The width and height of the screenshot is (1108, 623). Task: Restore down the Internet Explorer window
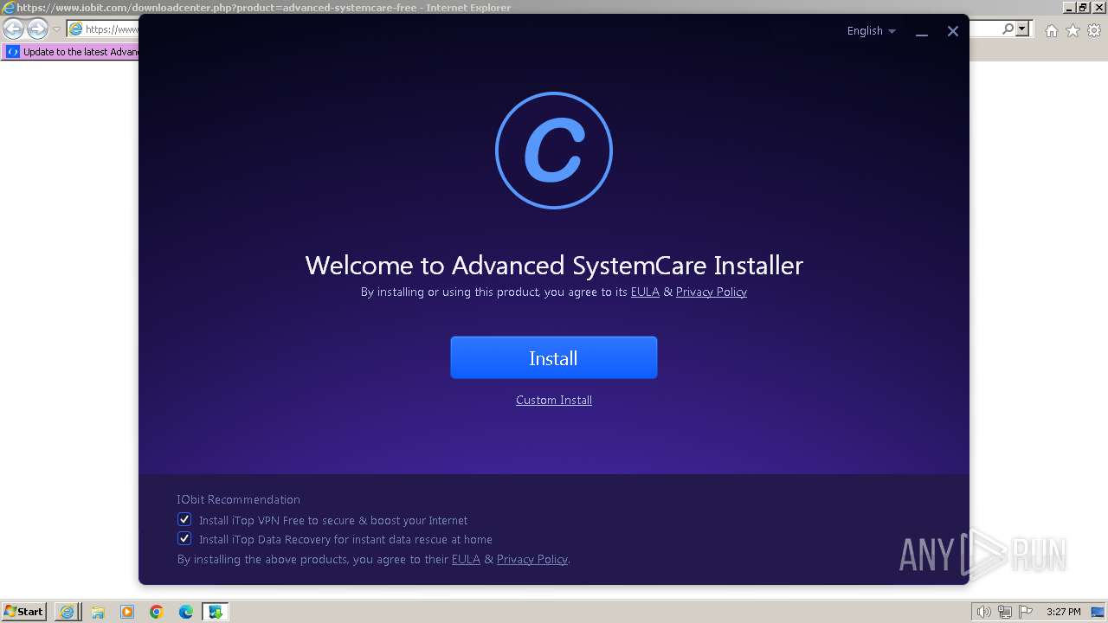point(1083,7)
